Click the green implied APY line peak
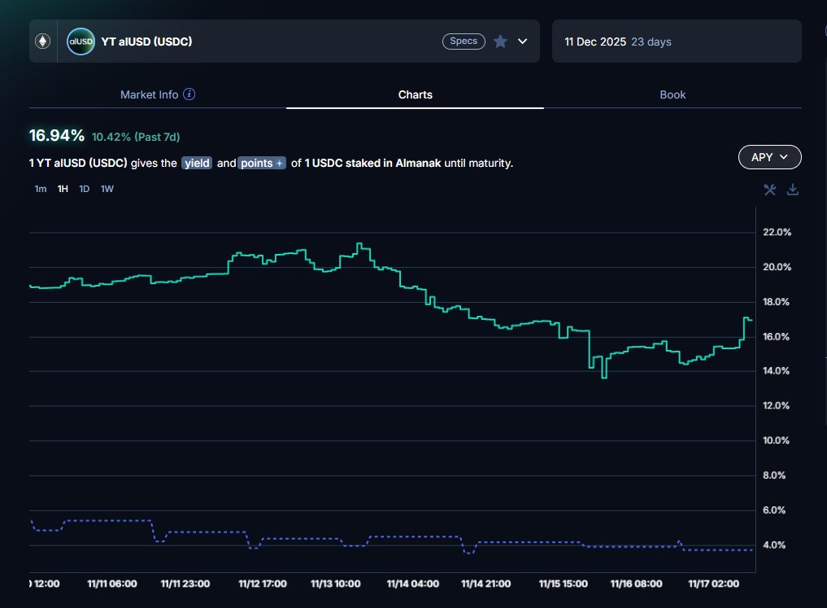The height and width of the screenshot is (608, 827). [x=359, y=244]
